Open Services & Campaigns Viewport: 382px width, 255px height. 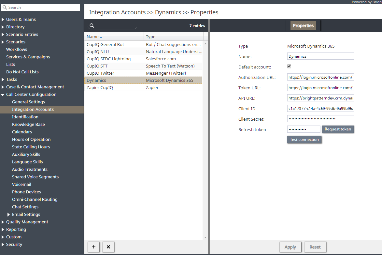[28, 57]
